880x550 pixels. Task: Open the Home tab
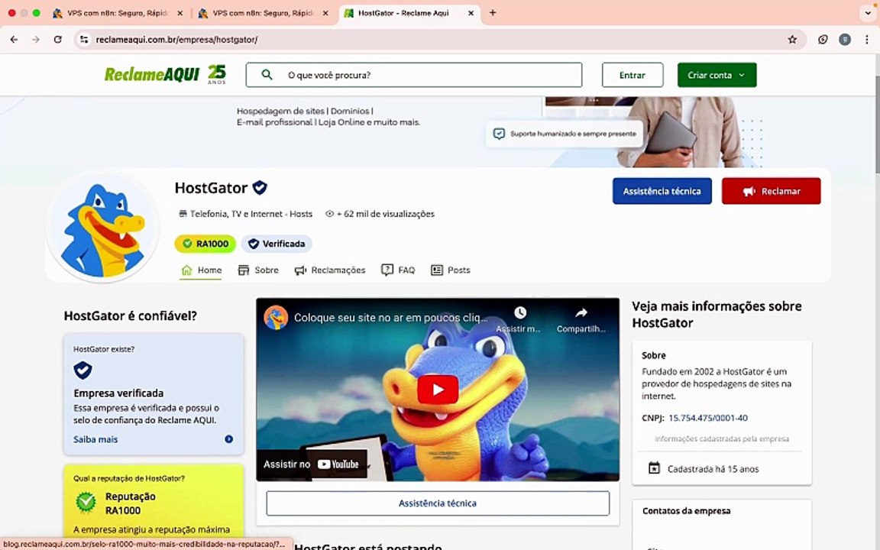(201, 270)
